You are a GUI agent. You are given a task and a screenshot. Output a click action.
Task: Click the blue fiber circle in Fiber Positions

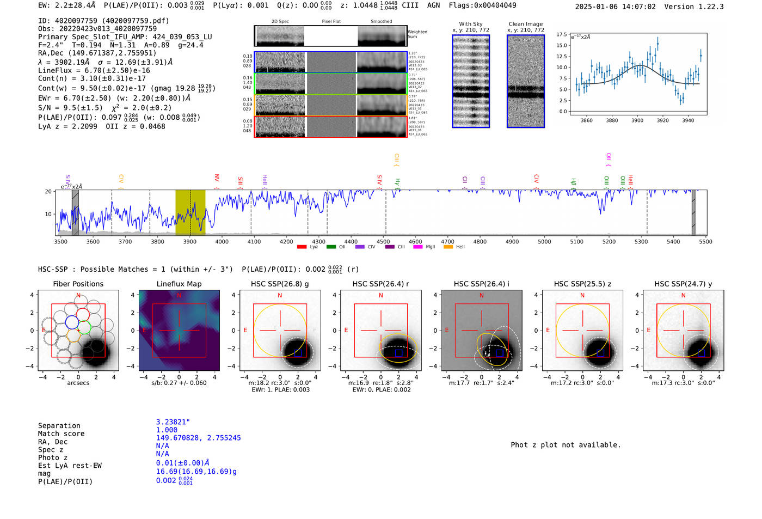point(72,321)
